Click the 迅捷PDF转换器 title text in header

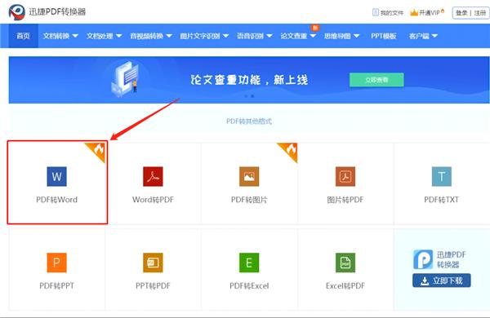(x=57, y=12)
